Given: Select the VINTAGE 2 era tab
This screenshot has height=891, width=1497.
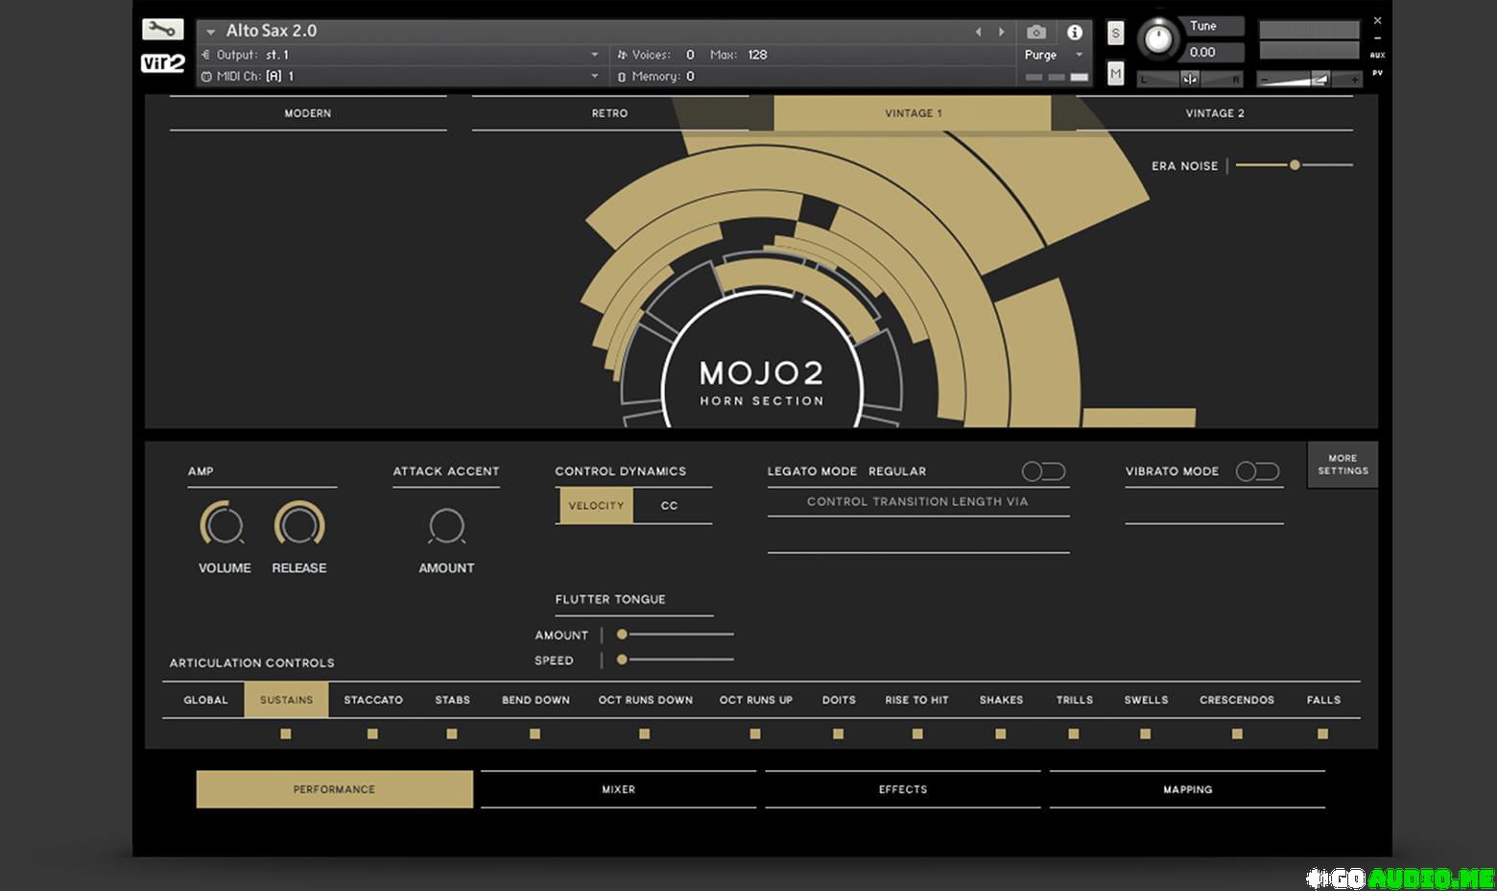Looking at the screenshot, I should point(1215,113).
